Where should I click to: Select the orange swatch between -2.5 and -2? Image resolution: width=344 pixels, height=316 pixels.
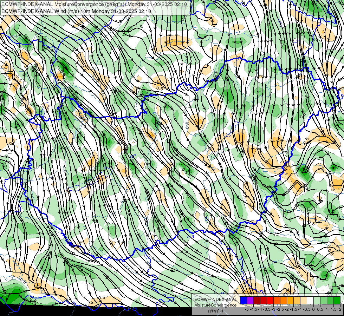284,301
